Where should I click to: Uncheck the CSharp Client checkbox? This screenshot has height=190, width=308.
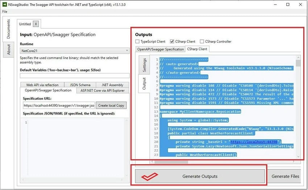click(172, 41)
